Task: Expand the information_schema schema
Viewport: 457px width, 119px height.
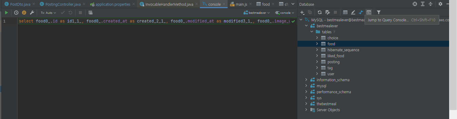Action: point(306,80)
